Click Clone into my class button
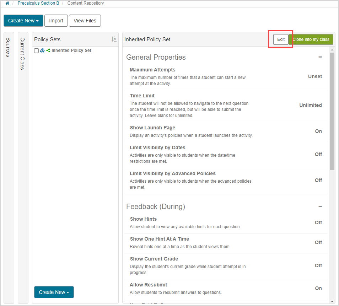Screen dimensions: 339x306 (311, 39)
